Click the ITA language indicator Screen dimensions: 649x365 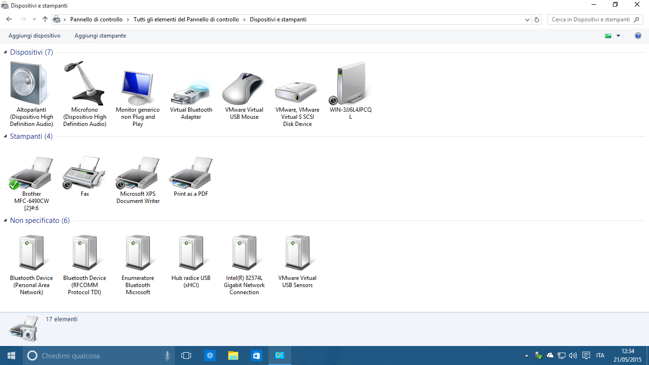click(600, 355)
